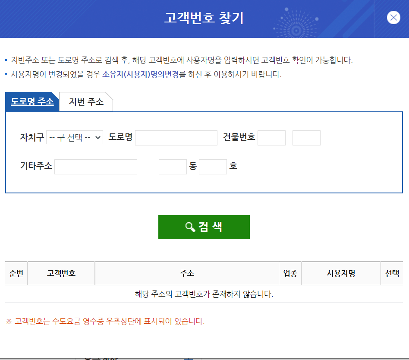Click the green 검색 search button
This screenshot has height=360, width=409.
tap(204, 227)
